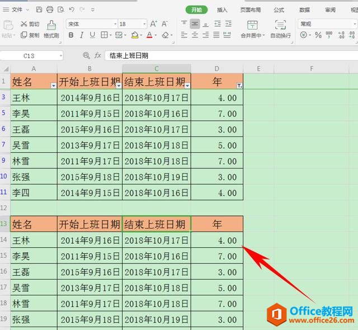Increase indent icon
Viewport: 358px width, 330px height.
click(x=228, y=23)
